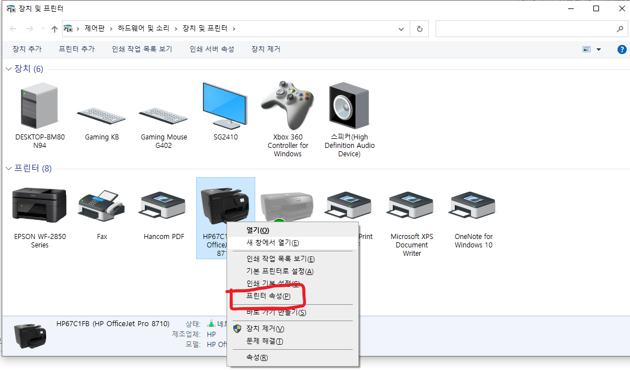Viewport: 630px width, 370px height.
Task: Collapse the 장치 (6) group
Action: [8, 69]
